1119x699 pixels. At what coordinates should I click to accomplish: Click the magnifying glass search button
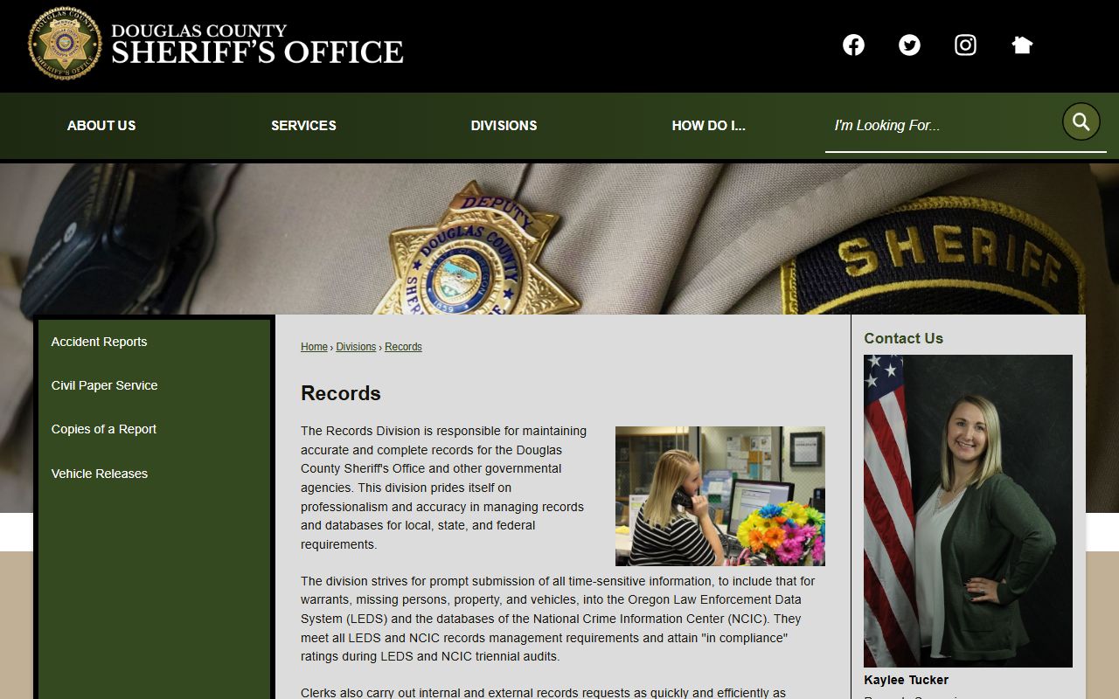point(1081,121)
